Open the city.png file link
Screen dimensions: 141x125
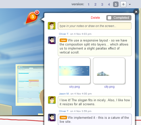pos(109,87)
